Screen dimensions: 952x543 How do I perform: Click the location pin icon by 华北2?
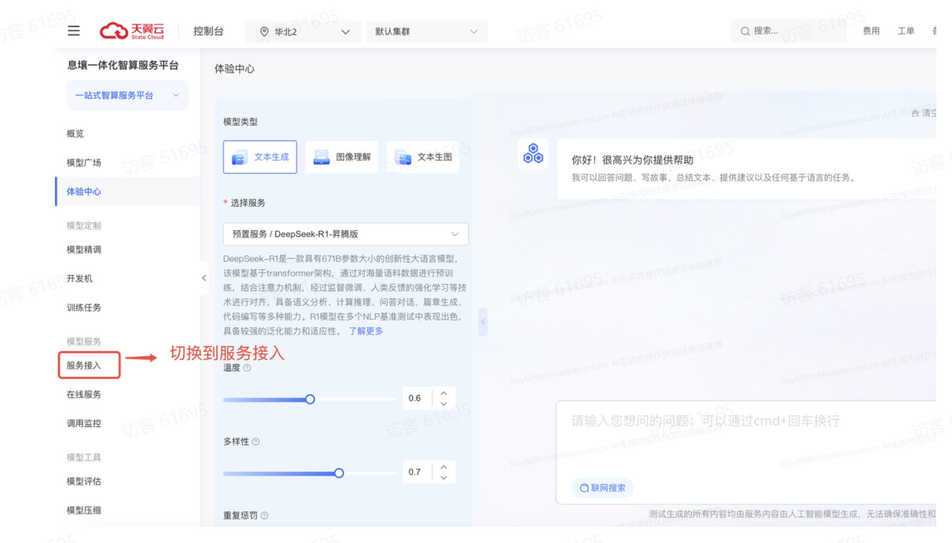(x=264, y=31)
